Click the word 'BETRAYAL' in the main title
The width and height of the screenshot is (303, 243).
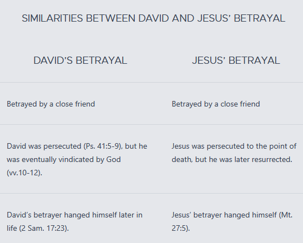coord(259,18)
